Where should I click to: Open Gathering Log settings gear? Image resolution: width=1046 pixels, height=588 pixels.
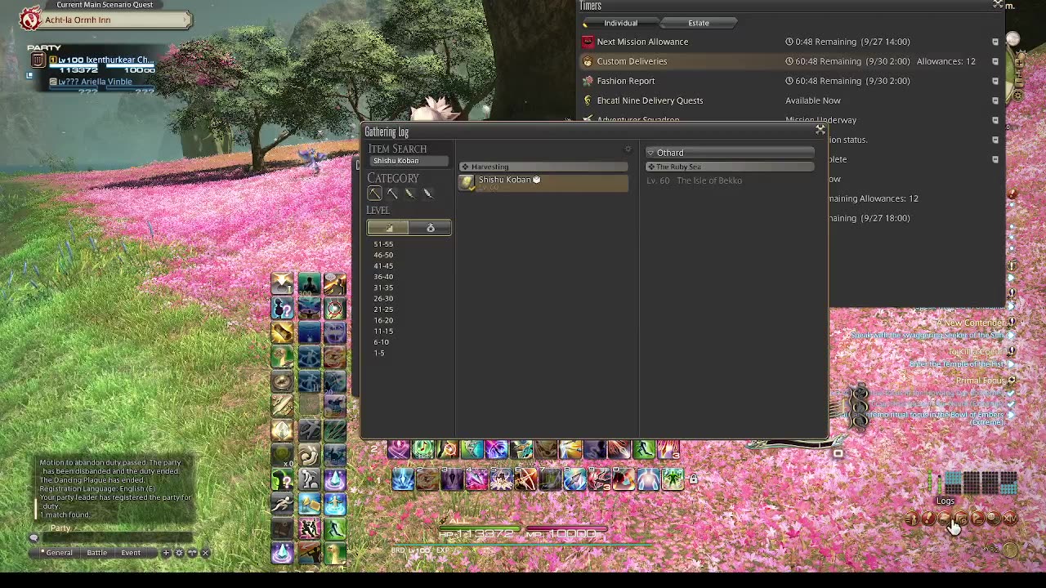coord(628,149)
